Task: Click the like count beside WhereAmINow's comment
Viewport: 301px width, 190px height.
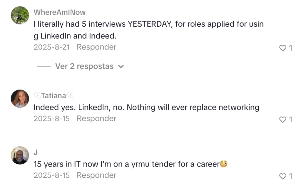Action: pos(290,48)
